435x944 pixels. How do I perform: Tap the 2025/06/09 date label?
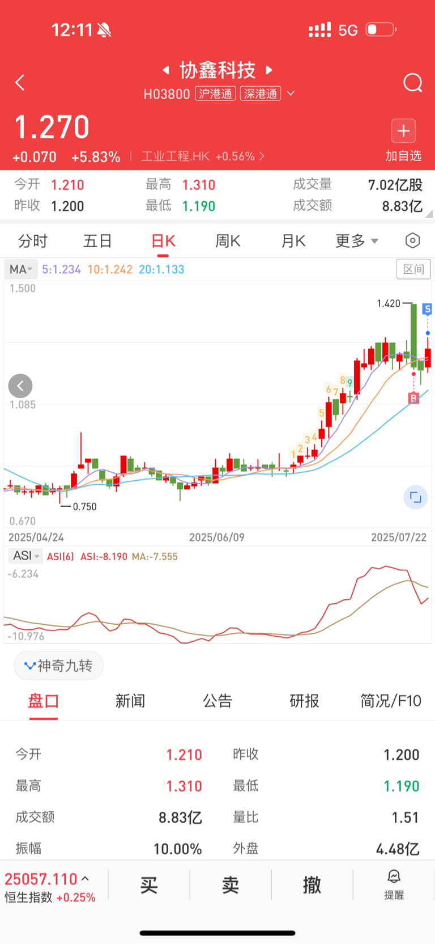tap(217, 537)
